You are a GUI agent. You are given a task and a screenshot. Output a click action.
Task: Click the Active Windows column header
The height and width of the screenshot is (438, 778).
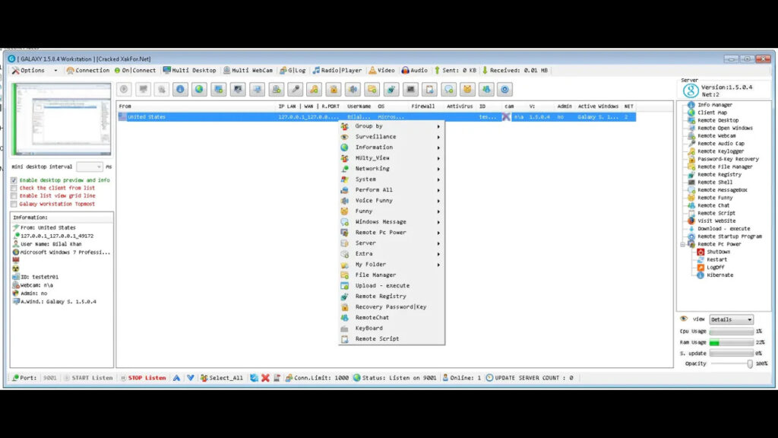[x=597, y=106]
